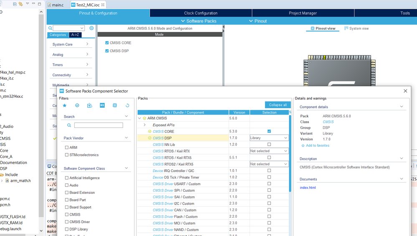Click the Collapse all button
417x236 pixels.
(x=278, y=105)
